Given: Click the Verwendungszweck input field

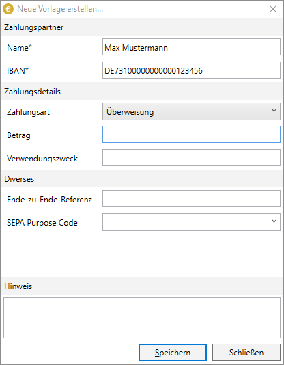Looking at the screenshot, I should point(191,158).
